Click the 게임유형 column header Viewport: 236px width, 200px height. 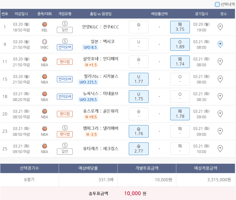[65, 14]
